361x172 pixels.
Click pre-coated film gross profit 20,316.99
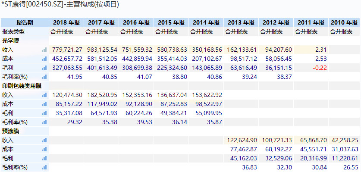pos(314,158)
